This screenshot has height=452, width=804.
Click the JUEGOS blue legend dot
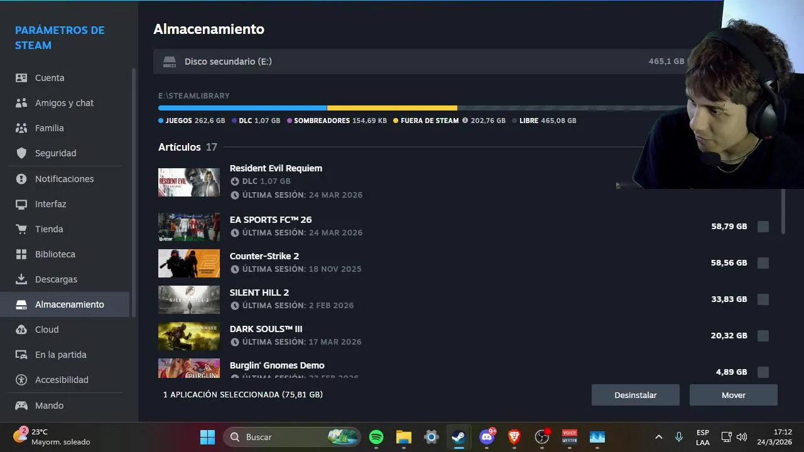pyautogui.click(x=161, y=121)
